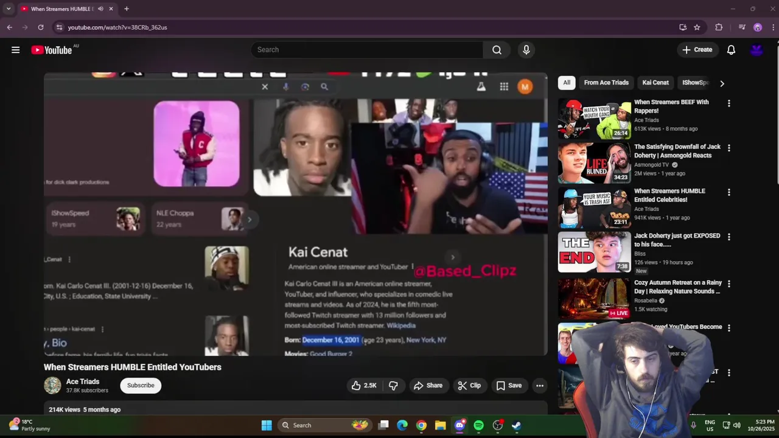Like the video (2.5K)
The width and height of the screenshot is (779, 438).
pyautogui.click(x=364, y=386)
